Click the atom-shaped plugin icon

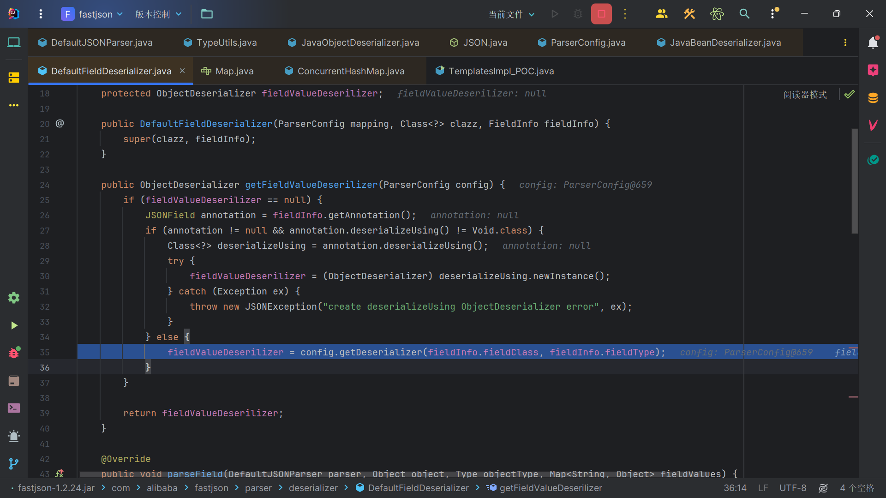717,14
